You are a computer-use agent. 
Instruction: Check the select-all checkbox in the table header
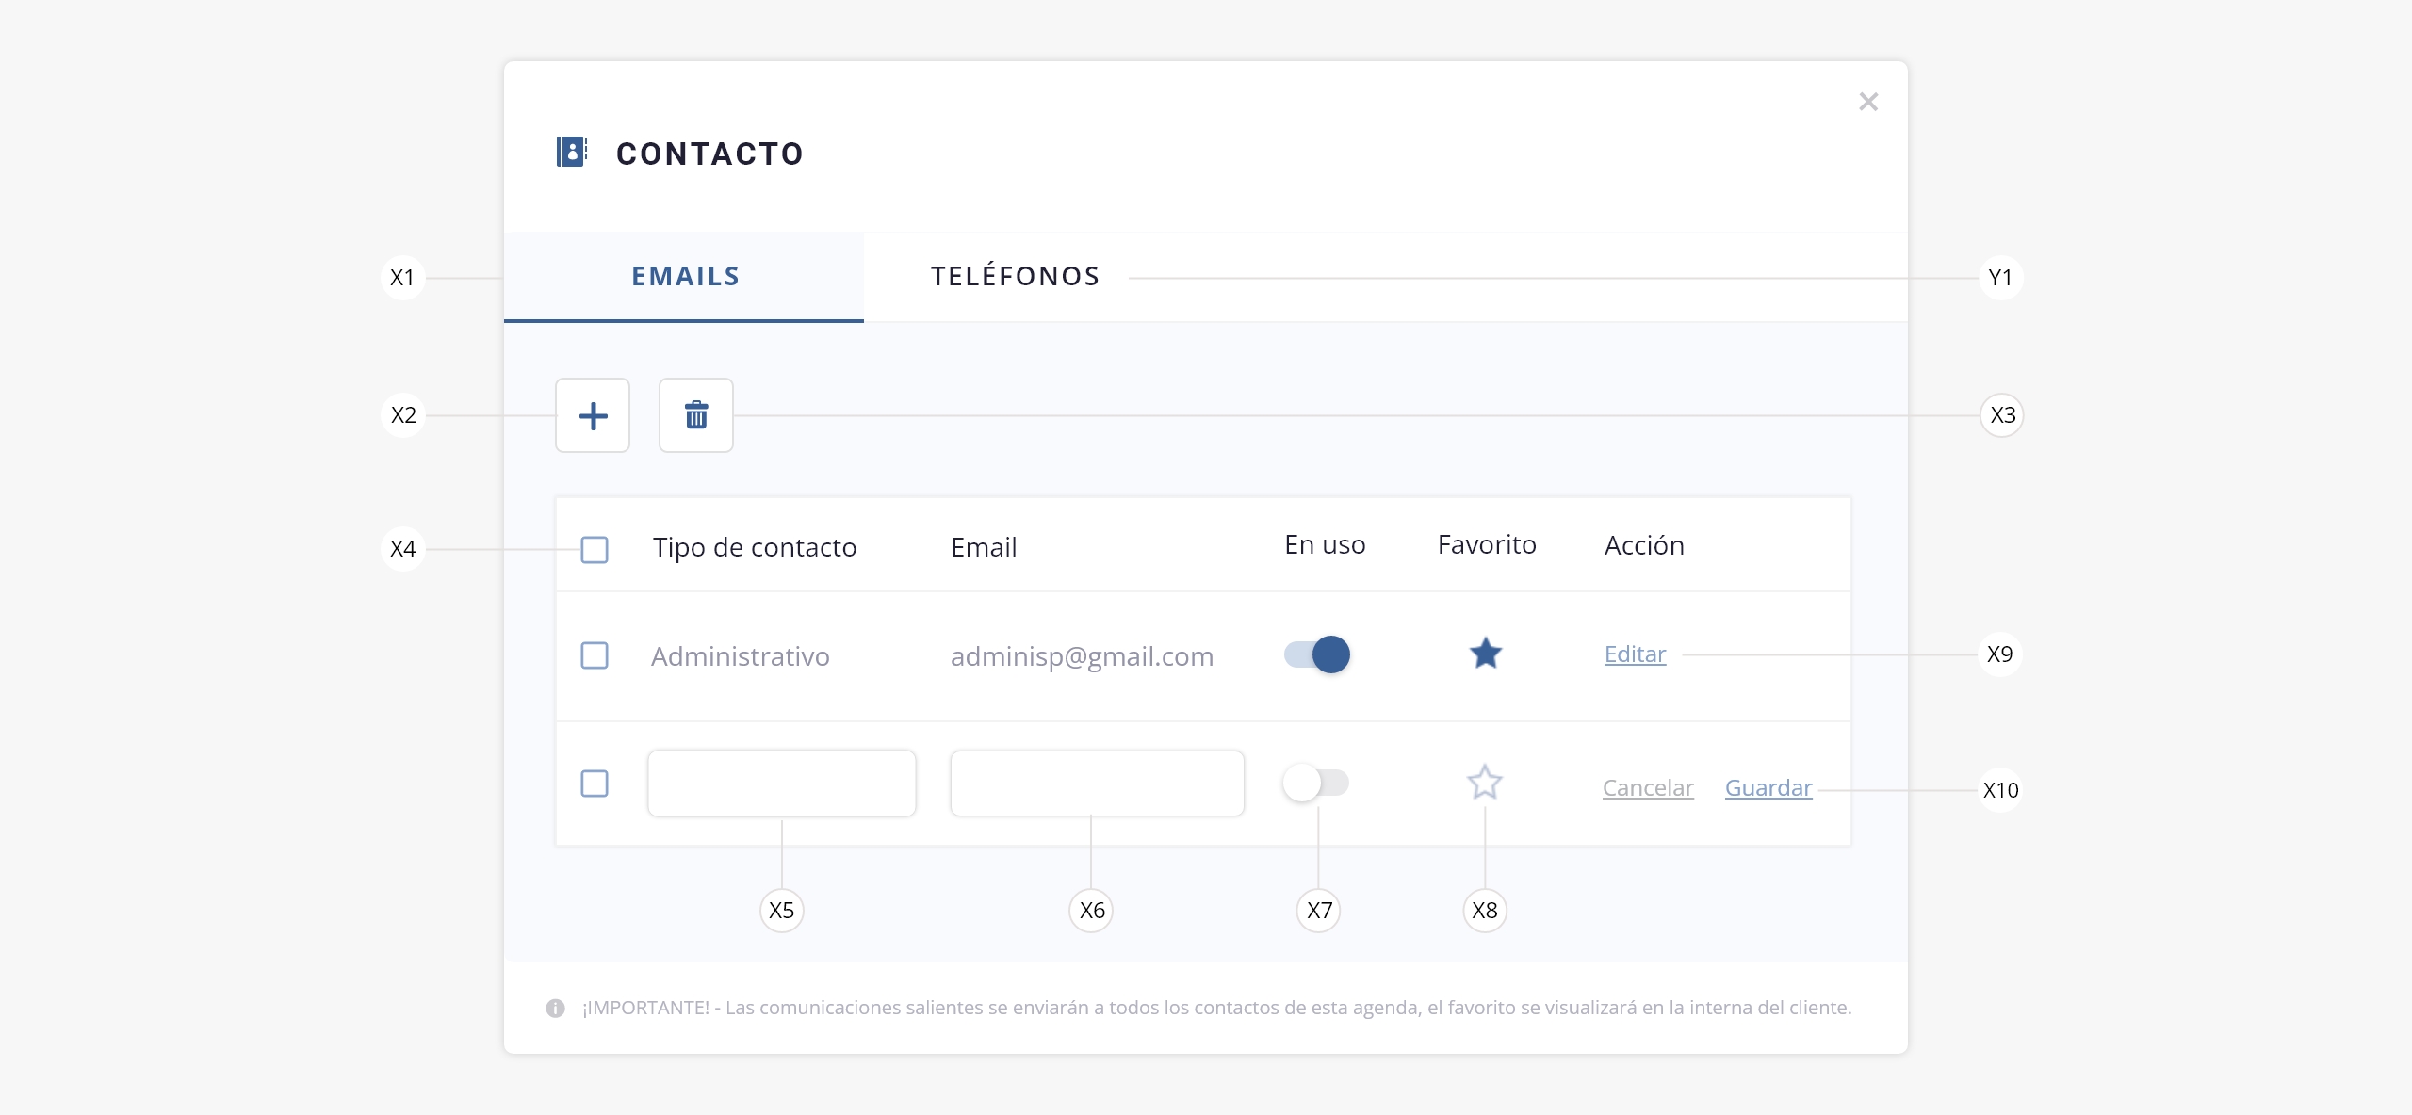595,549
